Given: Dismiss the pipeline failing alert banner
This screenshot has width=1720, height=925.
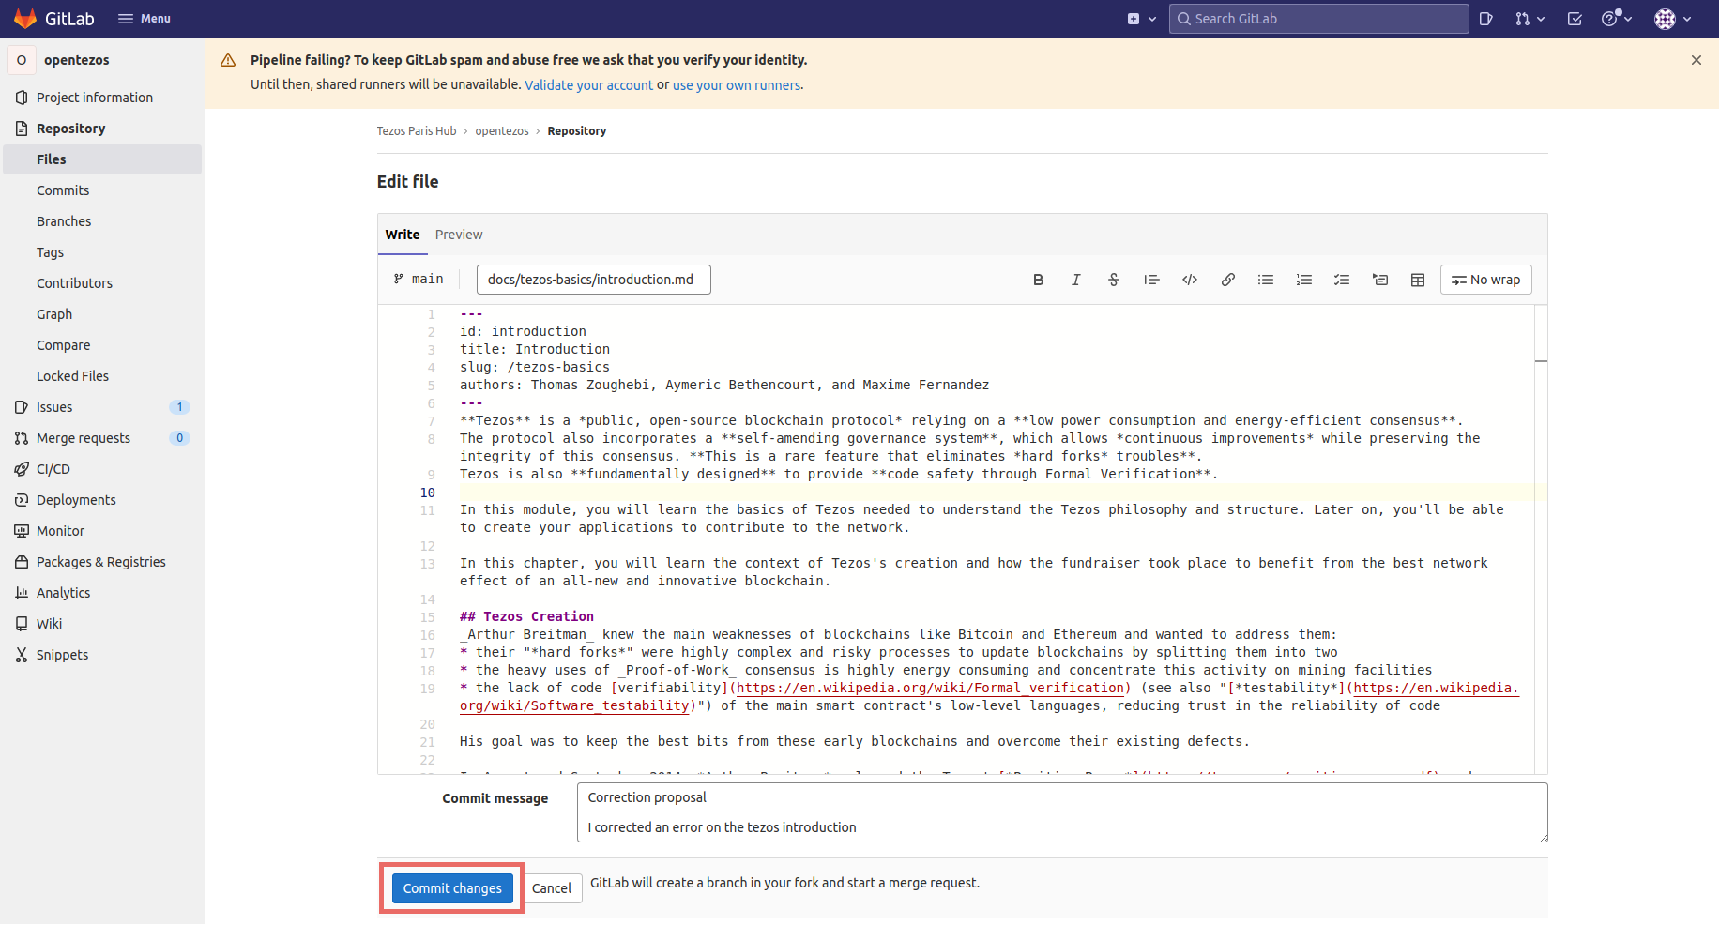Looking at the screenshot, I should coord(1696,60).
